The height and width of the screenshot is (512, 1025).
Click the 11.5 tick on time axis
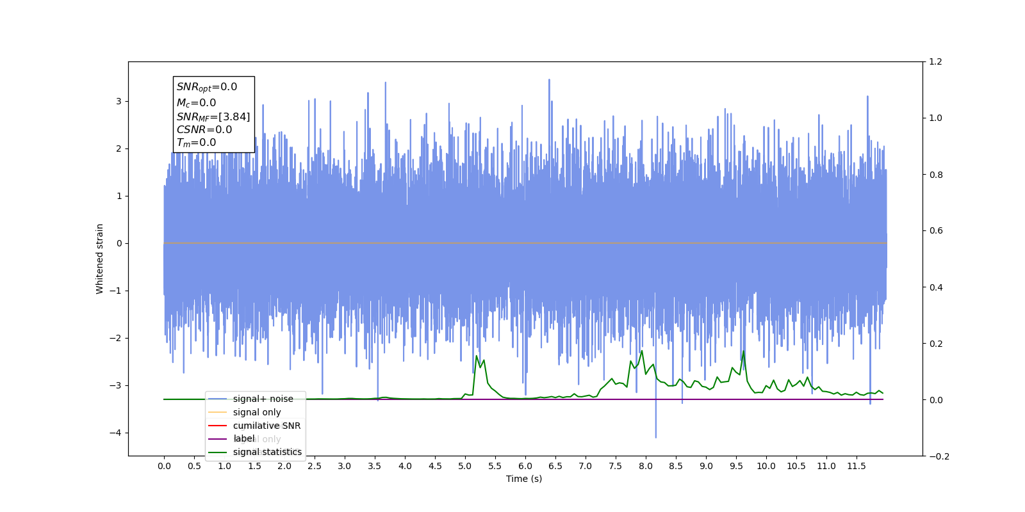tap(857, 466)
